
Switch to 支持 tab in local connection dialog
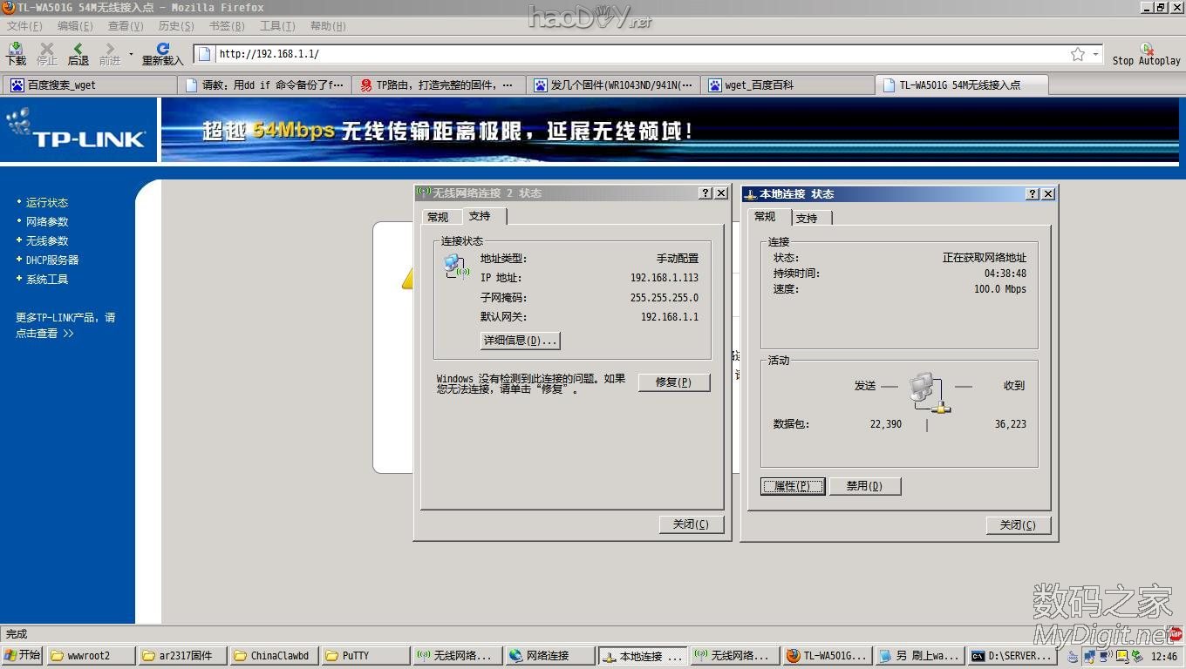point(807,218)
